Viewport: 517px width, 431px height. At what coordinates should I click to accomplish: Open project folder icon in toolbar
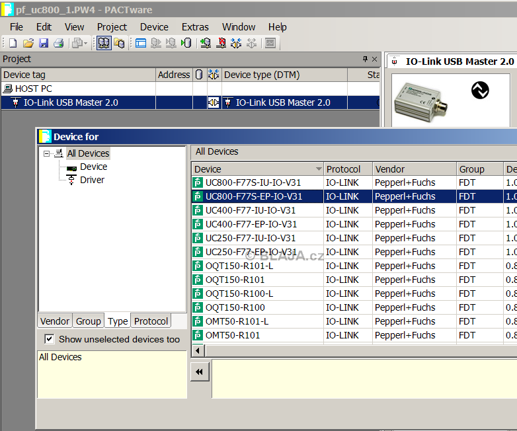pos(28,43)
